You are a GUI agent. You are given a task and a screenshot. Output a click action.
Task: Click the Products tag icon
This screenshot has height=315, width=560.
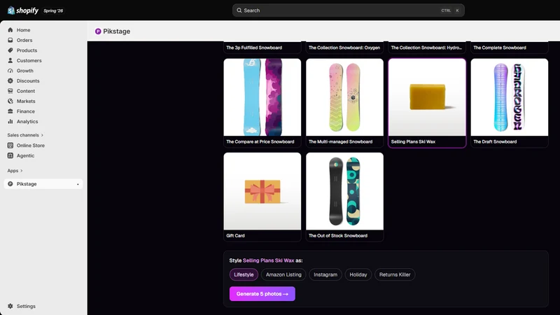(10, 50)
